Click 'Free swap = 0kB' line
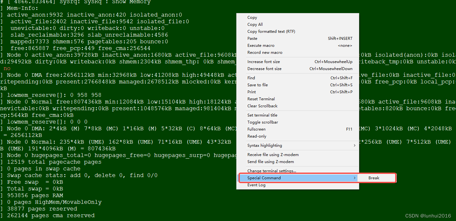Image resolution: width=456 pixels, height=221 pixels. tap(35, 182)
